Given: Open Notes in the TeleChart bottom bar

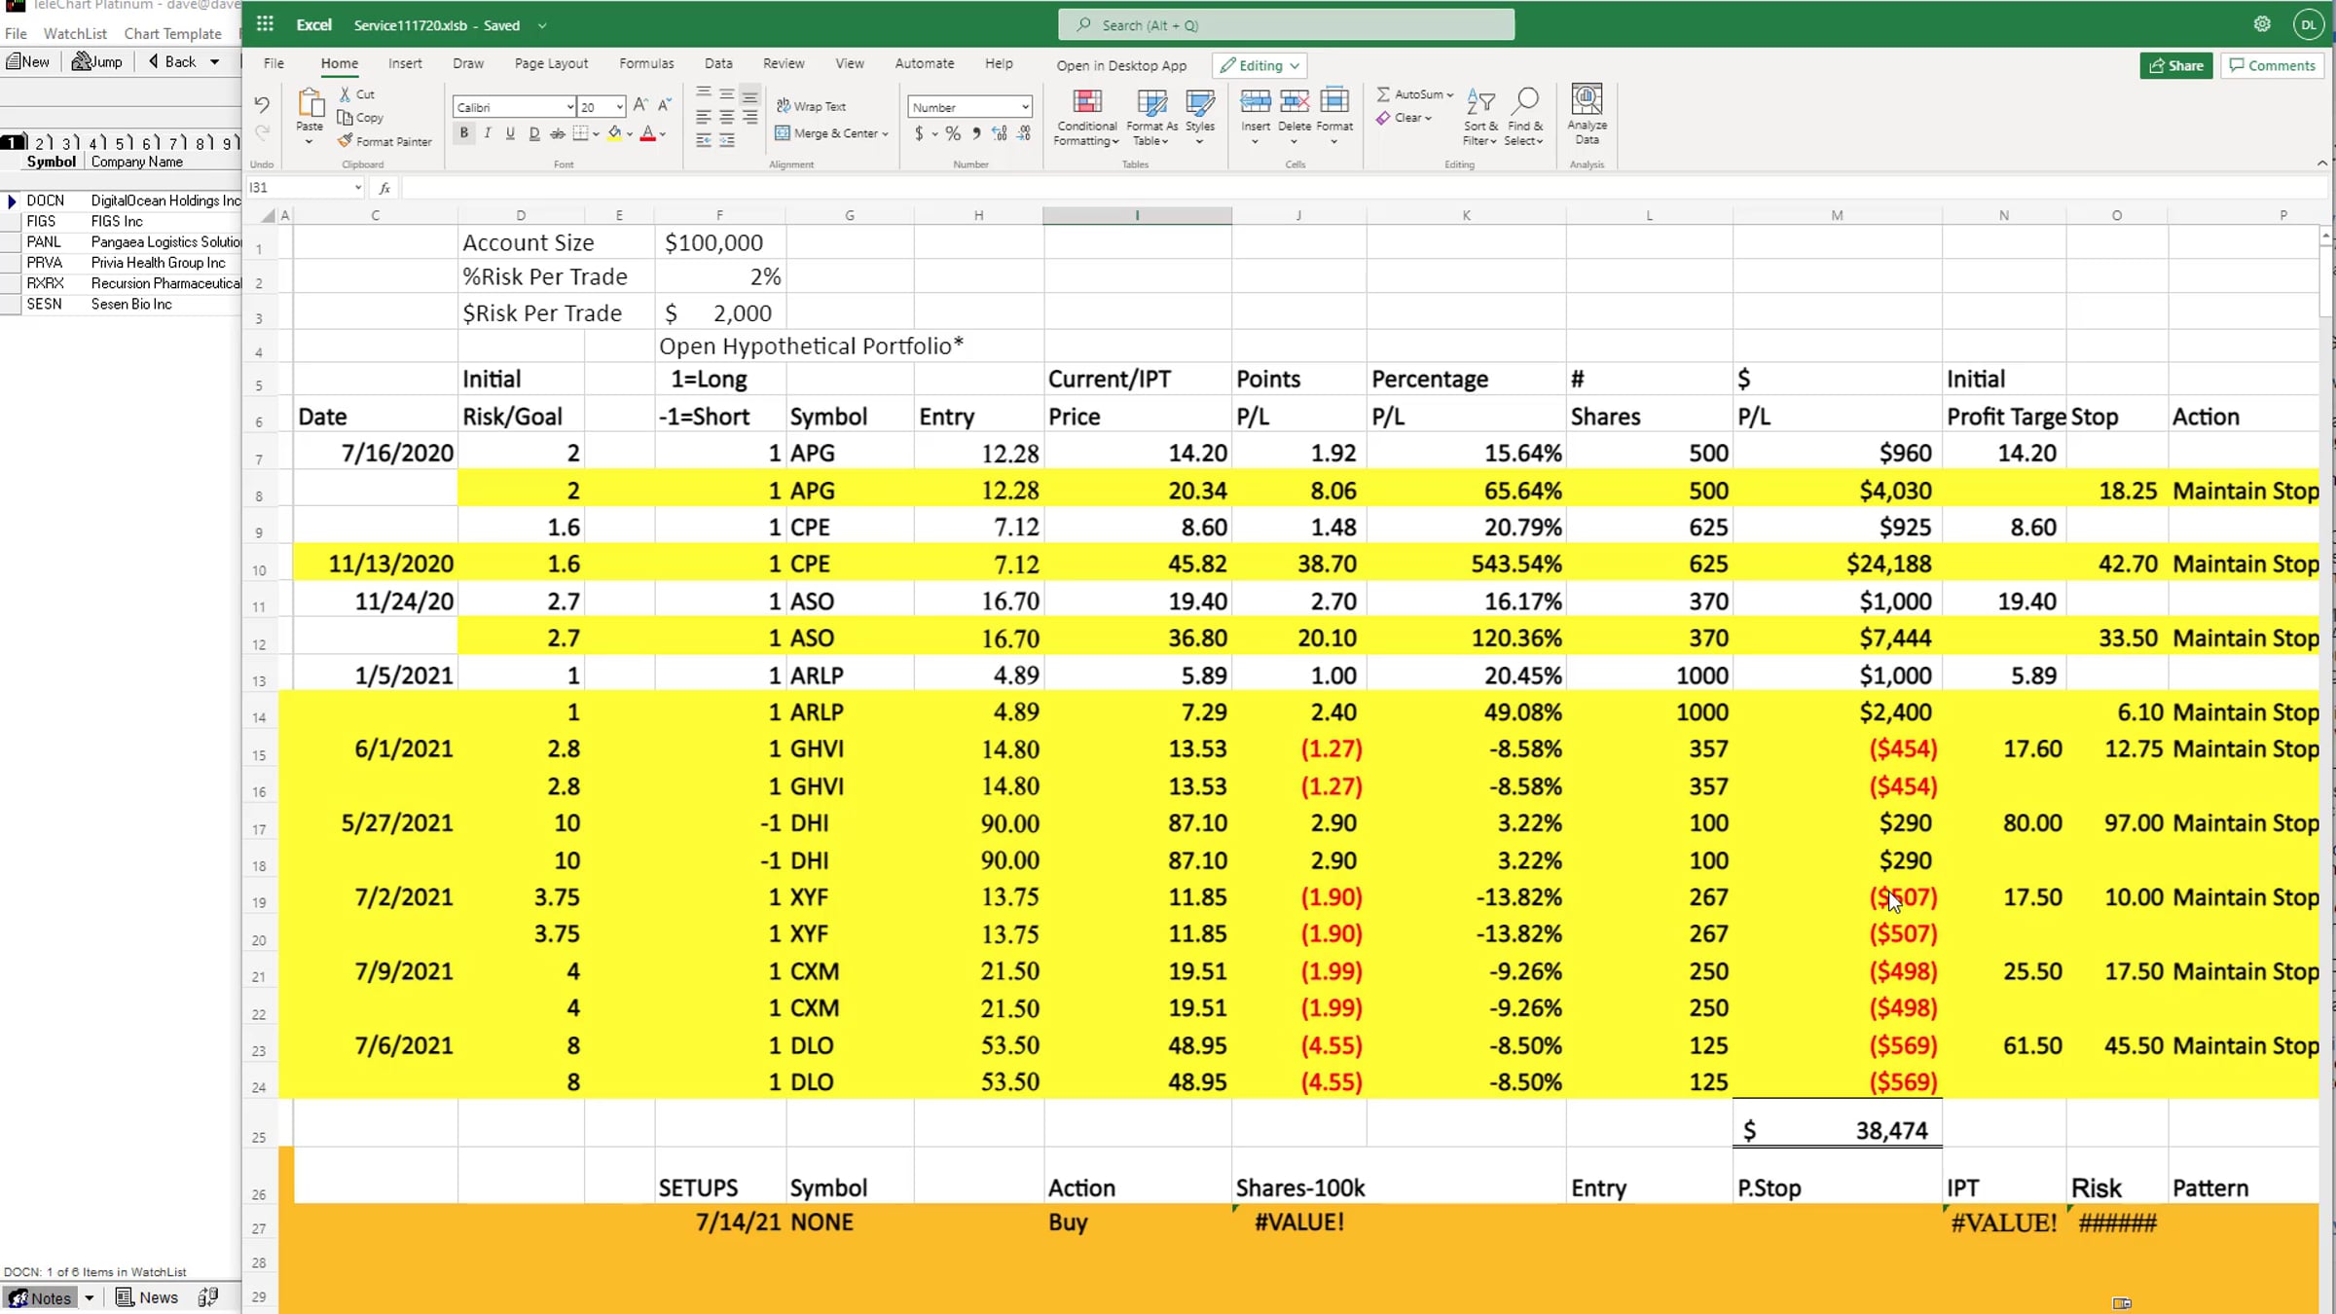Looking at the screenshot, I should click(41, 1297).
